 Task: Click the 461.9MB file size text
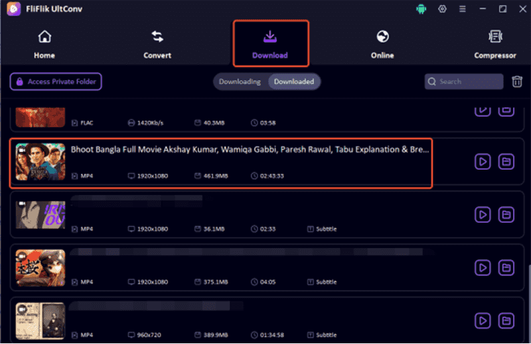point(216,176)
